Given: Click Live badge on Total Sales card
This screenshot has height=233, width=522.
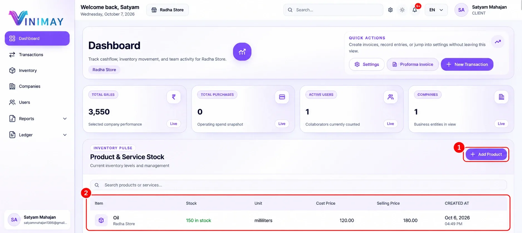Looking at the screenshot, I should click(174, 124).
